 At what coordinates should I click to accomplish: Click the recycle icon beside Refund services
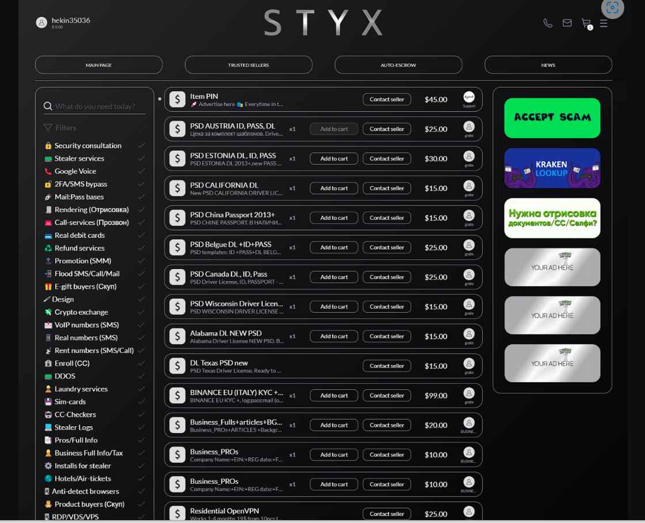(x=48, y=248)
